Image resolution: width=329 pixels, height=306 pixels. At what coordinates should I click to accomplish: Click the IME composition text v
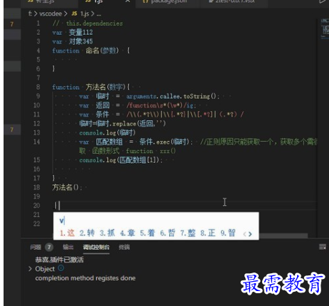(x=62, y=221)
